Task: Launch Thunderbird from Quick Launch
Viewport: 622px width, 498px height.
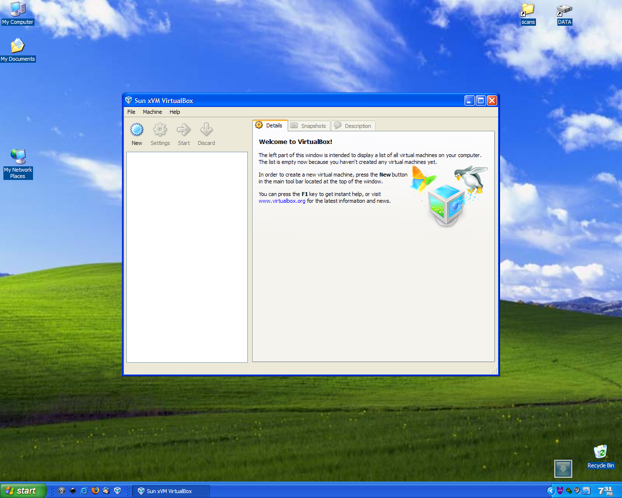Action: 106,491
